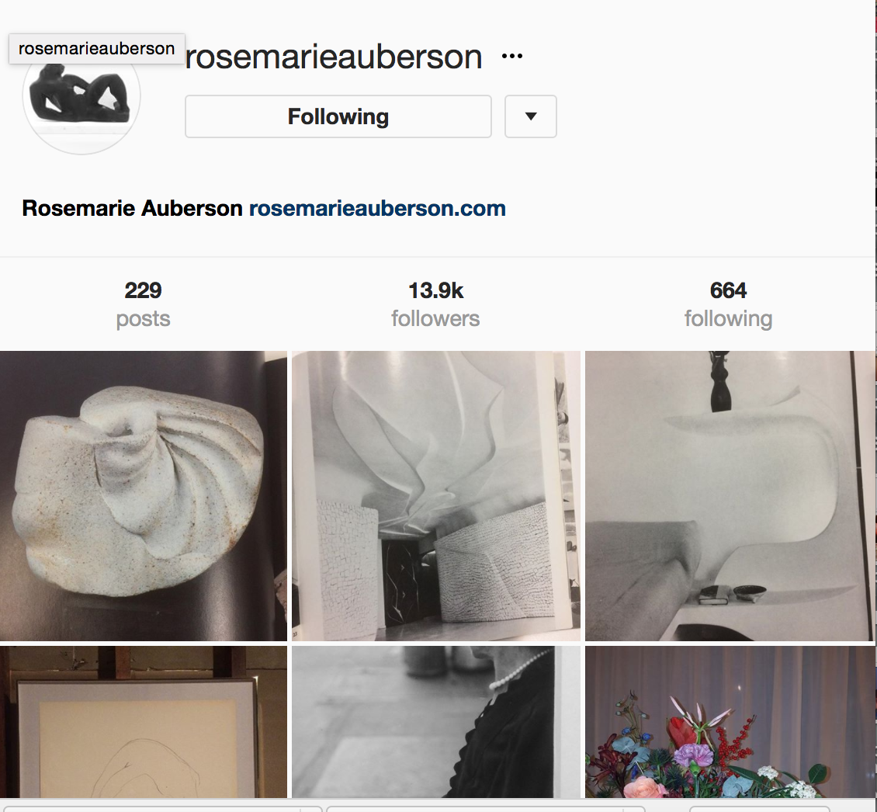Open the 664 following list

click(x=728, y=304)
